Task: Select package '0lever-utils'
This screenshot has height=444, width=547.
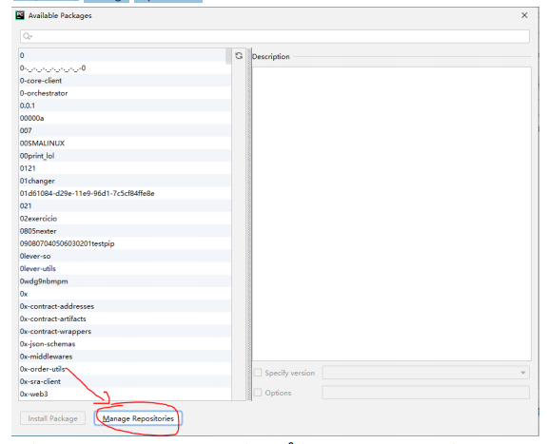Action: [x=125, y=269]
